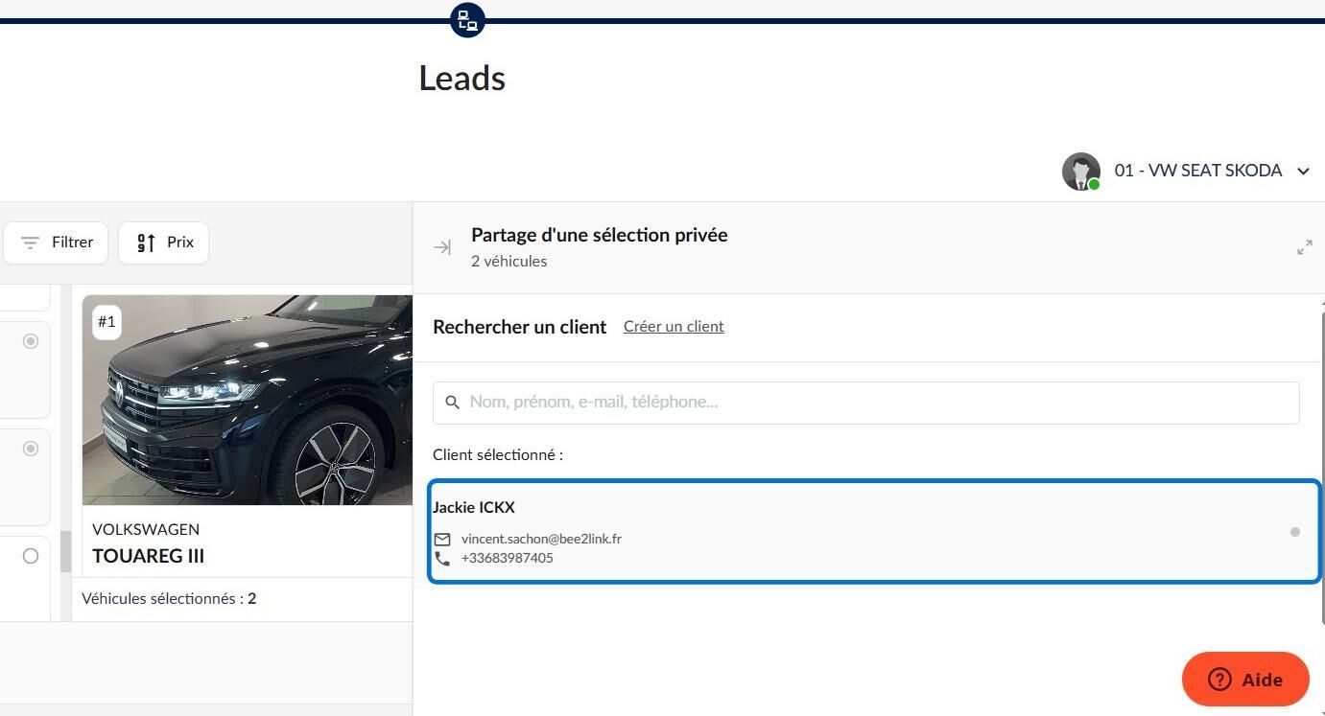Viewport: 1325px width, 716px height.
Task: Open the Aide help button
Action: (x=1245, y=680)
